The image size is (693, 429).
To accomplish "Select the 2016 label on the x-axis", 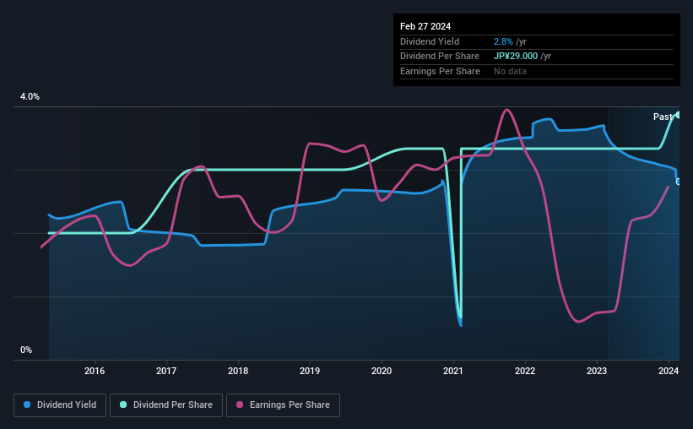I will (x=95, y=371).
